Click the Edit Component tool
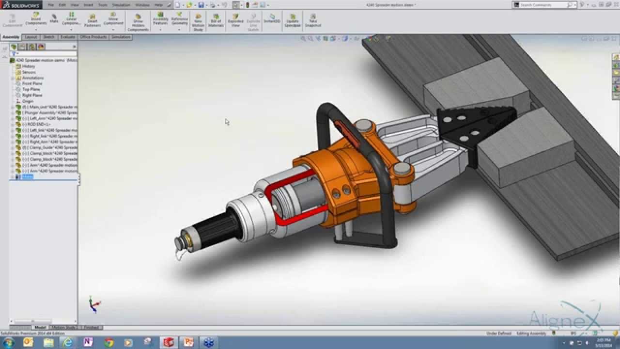620x349 pixels. coord(12,20)
